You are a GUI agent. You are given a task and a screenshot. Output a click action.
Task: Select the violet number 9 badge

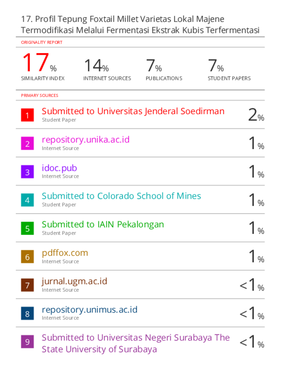[x=27, y=342]
